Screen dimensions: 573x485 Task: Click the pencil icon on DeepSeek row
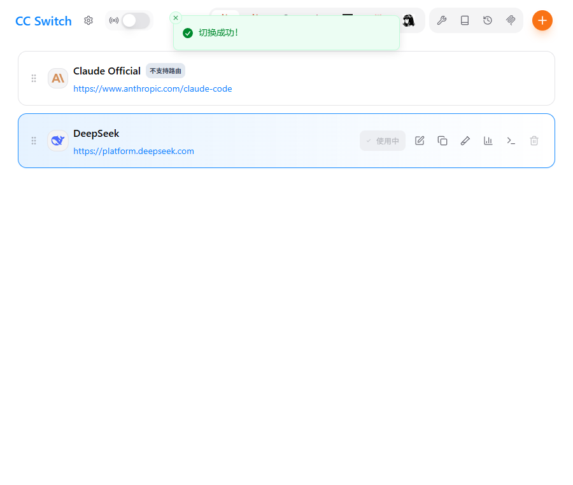[x=465, y=141]
